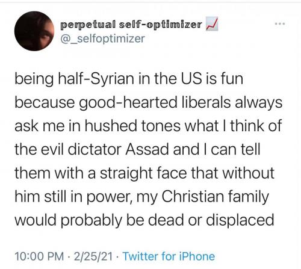Click the "Twitter for iPhone" source link
The image size is (301, 269).
169,256
